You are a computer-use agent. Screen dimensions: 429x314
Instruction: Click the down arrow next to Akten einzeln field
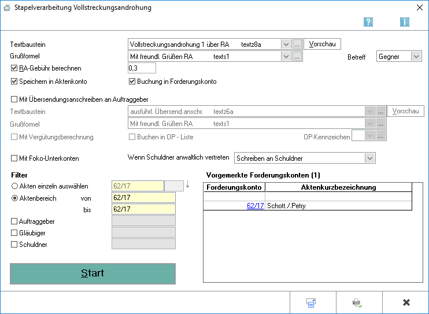tap(188, 185)
